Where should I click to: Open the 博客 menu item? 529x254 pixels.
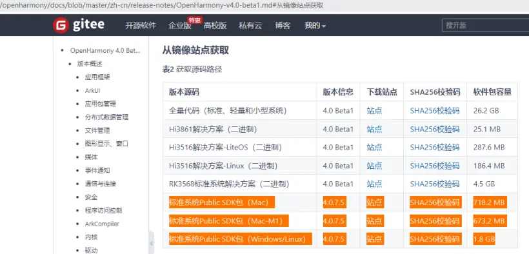click(x=283, y=25)
